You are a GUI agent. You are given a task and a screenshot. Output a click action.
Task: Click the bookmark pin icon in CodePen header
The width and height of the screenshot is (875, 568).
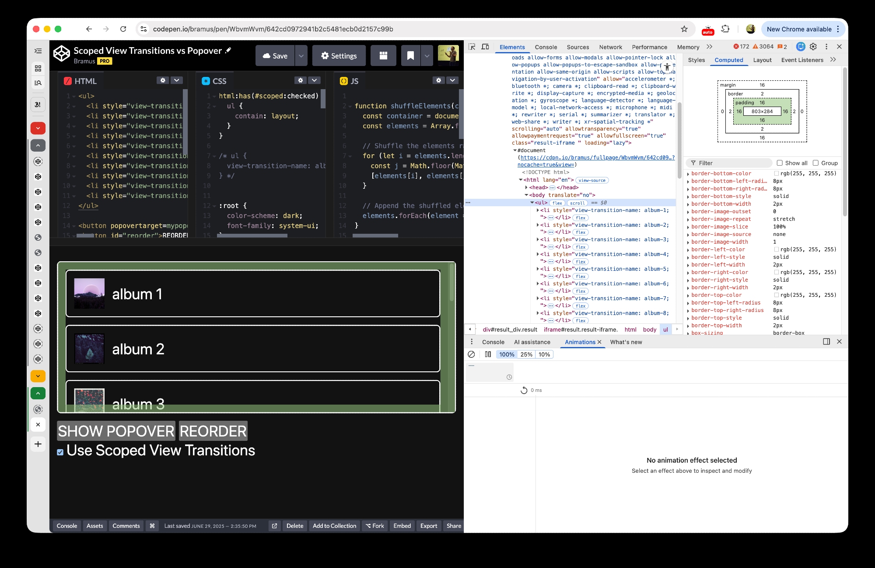(410, 55)
